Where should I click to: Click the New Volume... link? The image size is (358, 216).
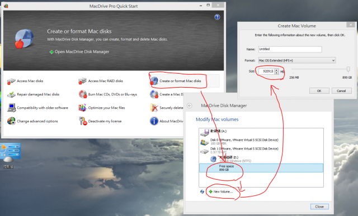pyautogui.click(x=223, y=191)
